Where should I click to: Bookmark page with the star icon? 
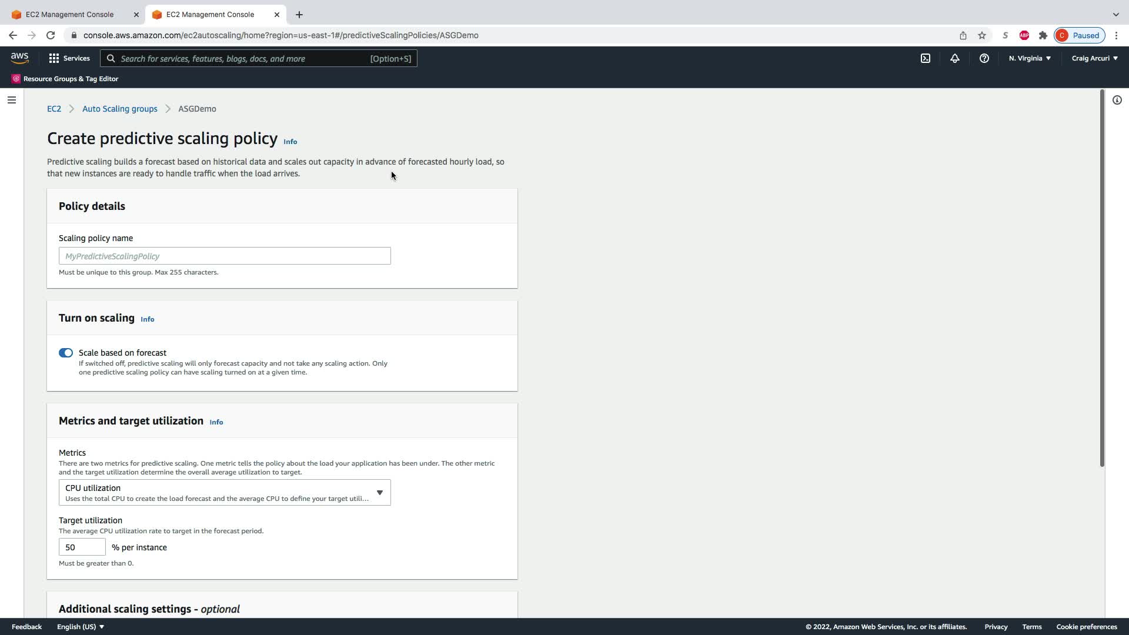pyautogui.click(x=982, y=35)
